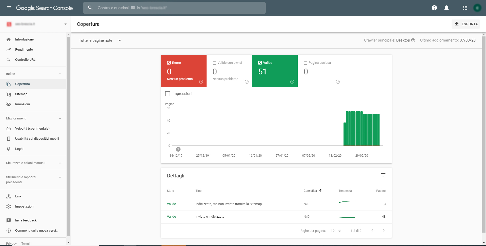486x246 pixels.
Task: Open the notifications bell
Action: (x=447, y=8)
